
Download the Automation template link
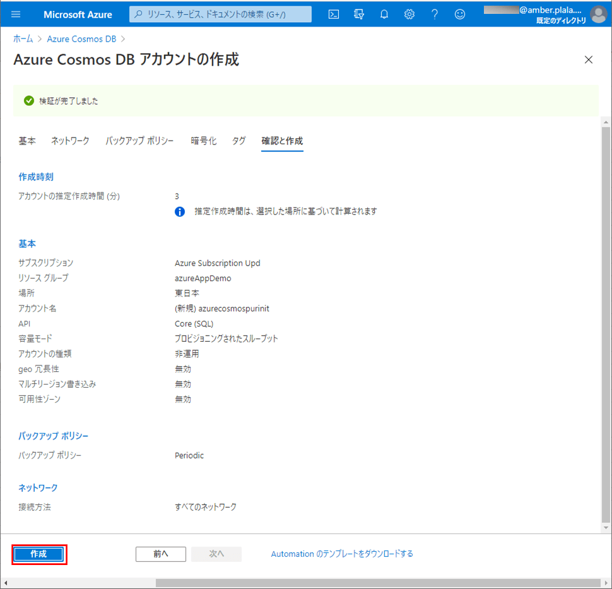point(342,554)
